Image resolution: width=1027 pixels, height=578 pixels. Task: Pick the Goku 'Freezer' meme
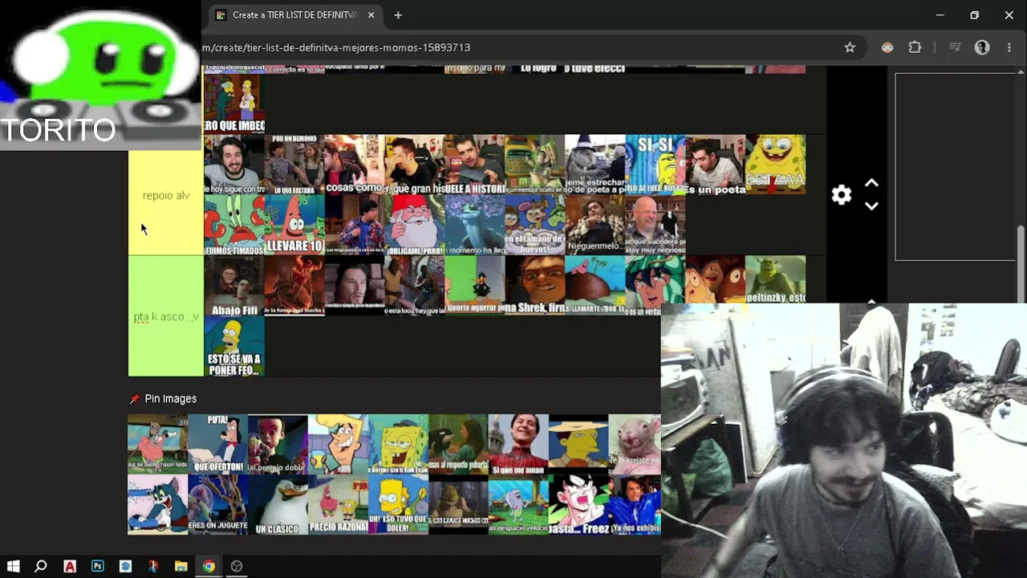578,504
